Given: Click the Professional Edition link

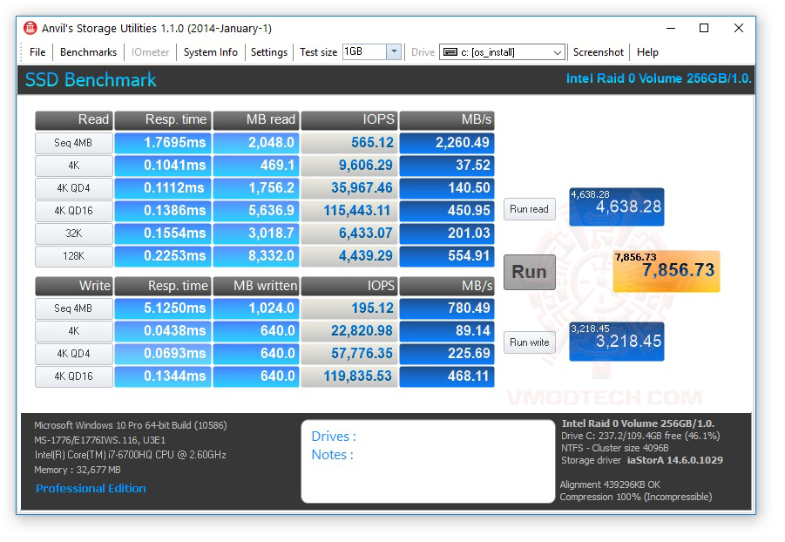Looking at the screenshot, I should [x=91, y=488].
